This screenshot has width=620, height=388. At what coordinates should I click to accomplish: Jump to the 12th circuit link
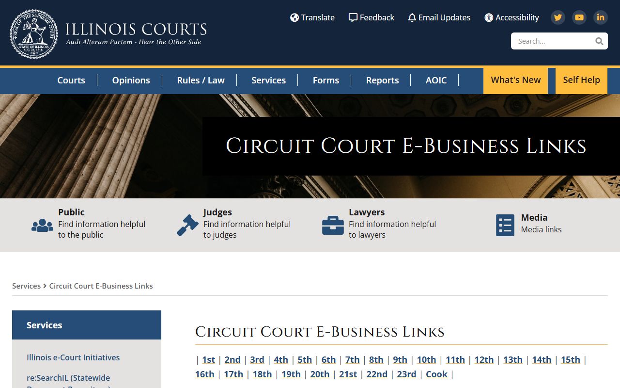point(484,360)
